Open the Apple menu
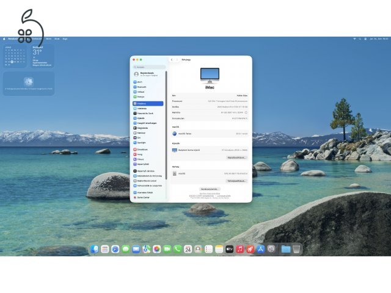The width and height of the screenshot is (391, 293). (x=4, y=39)
